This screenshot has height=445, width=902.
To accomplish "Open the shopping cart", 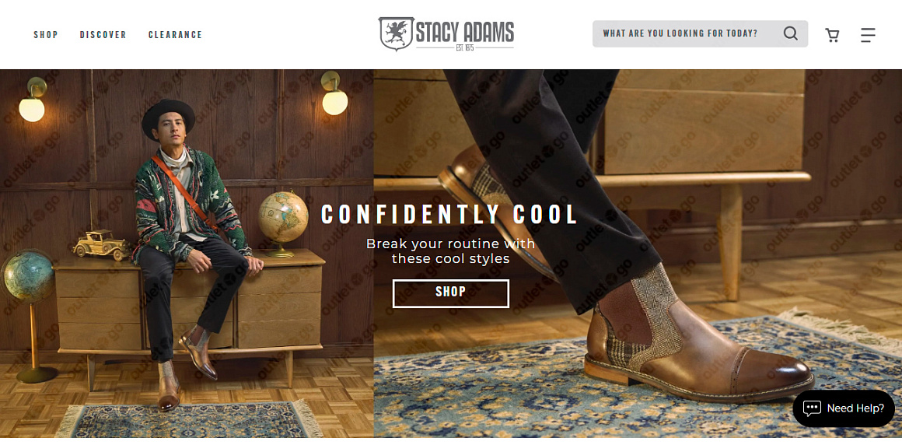I will [x=832, y=35].
